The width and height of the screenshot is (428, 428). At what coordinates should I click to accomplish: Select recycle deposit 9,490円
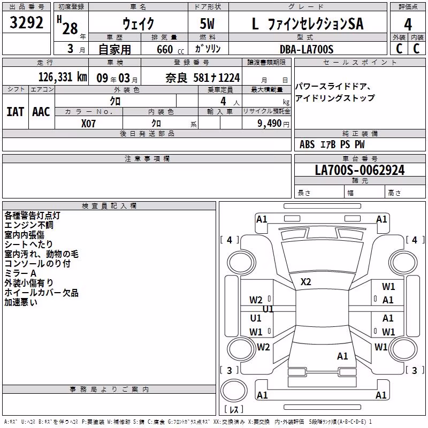pos(273,124)
